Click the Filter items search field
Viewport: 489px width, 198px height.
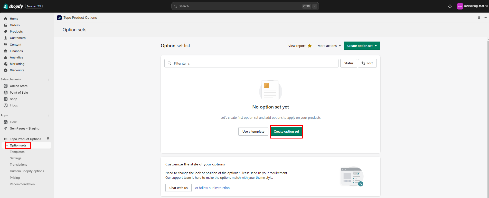click(254, 63)
